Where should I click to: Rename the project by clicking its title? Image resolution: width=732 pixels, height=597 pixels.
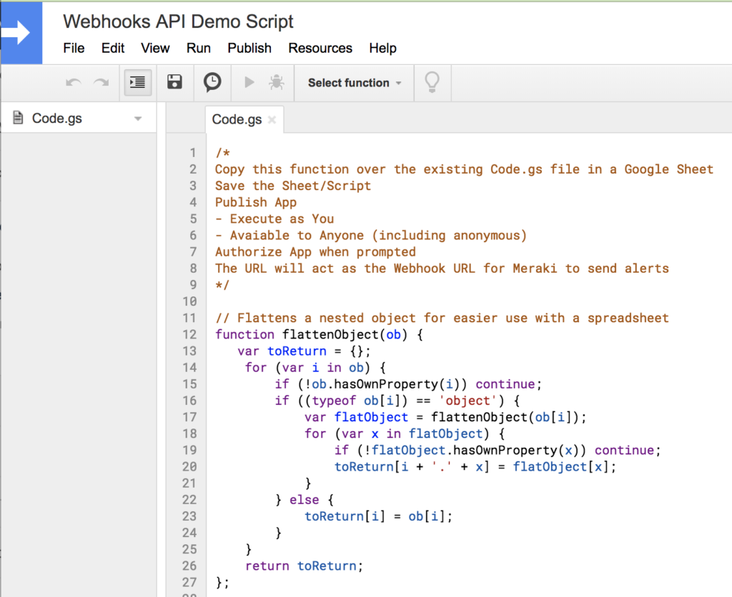[177, 21]
